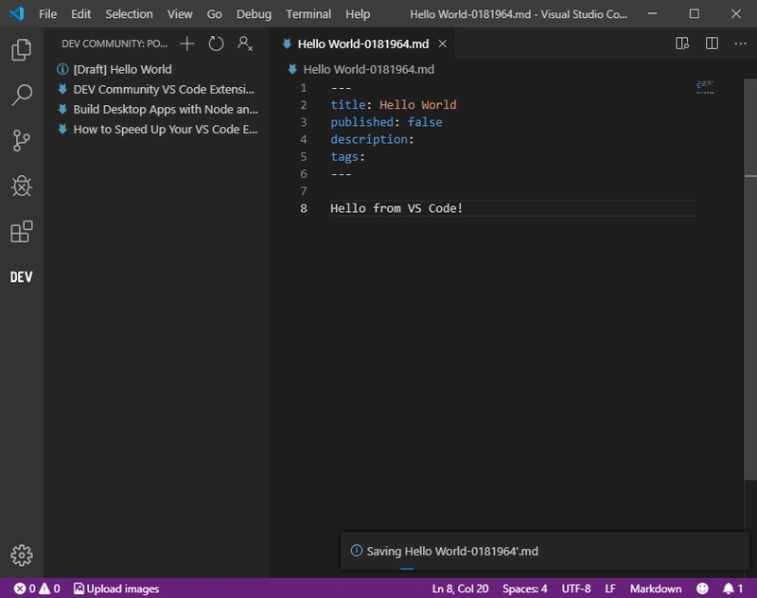Screen dimensions: 757x598
Task: Open the Manage gear menu
Action: click(21, 555)
